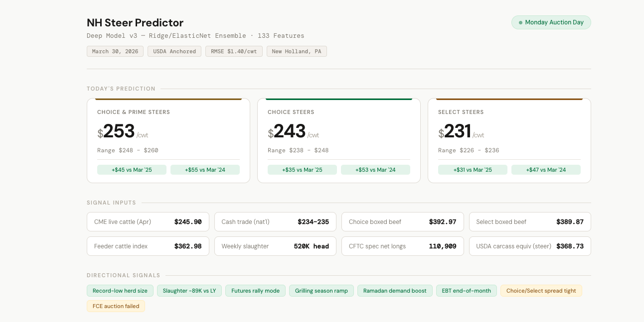The image size is (644, 322).
Task: Click the EBT end-of-month signal
Action: [x=467, y=291]
